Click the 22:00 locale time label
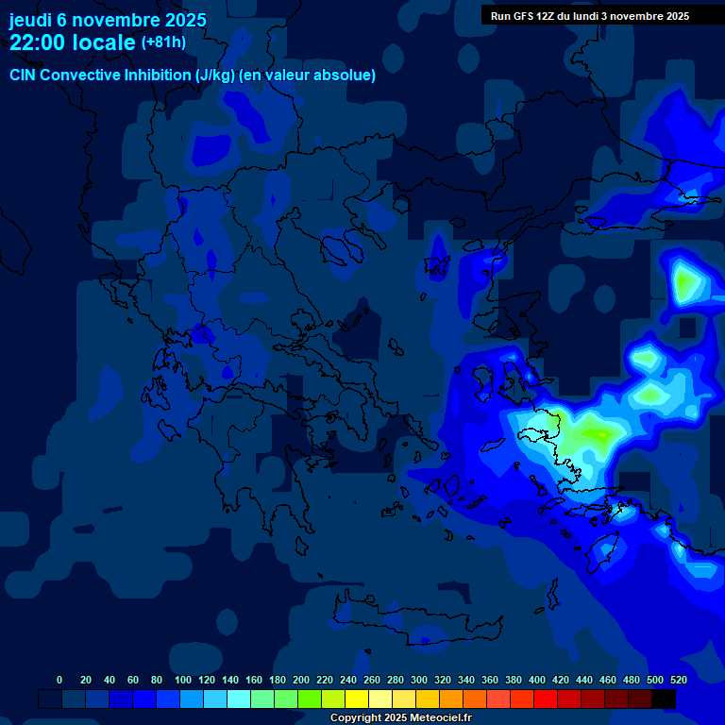Screen dimensions: 725x725 [x=73, y=42]
